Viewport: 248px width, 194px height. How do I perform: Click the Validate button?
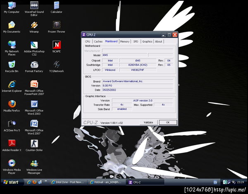148,122
